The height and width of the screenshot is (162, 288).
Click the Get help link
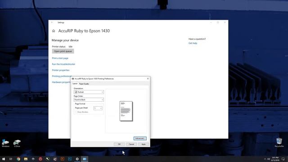click(193, 43)
